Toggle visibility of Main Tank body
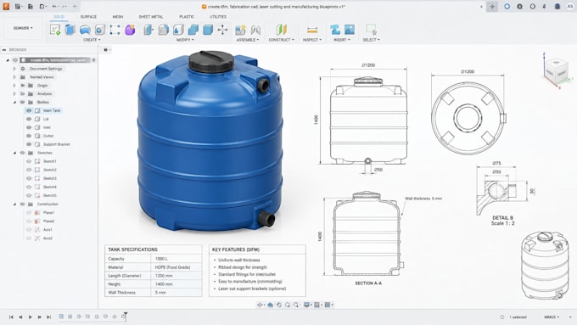Viewport: 577px width, 325px height. click(x=29, y=110)
